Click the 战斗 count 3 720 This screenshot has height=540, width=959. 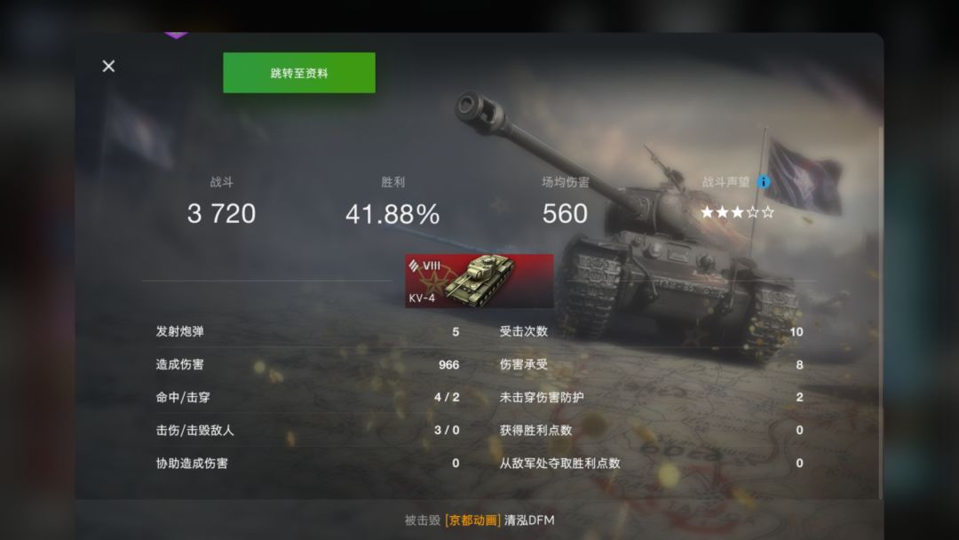coord(221,213)
